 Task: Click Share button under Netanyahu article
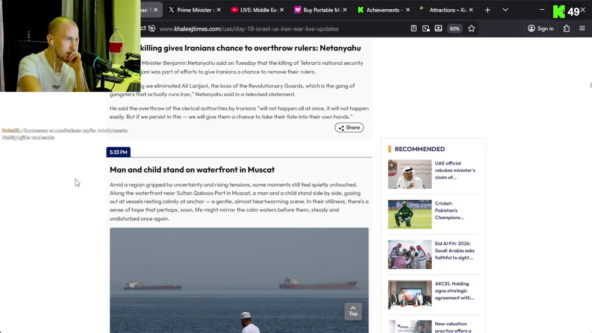(349, 128)
